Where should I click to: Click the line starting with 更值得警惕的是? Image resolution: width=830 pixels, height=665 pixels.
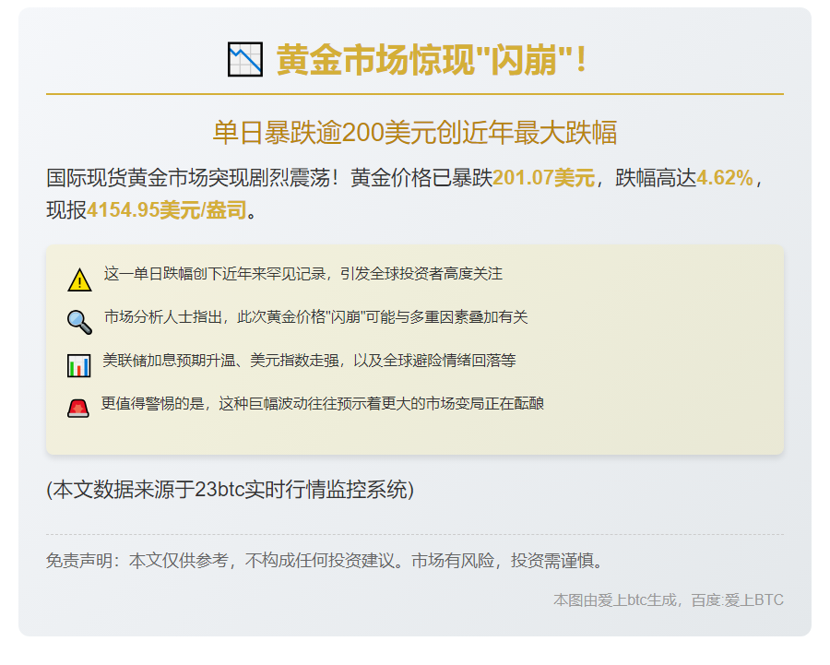point(322,404)
